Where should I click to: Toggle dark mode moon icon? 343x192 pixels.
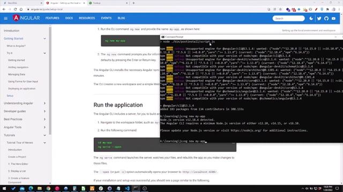[x=311, y=19]
